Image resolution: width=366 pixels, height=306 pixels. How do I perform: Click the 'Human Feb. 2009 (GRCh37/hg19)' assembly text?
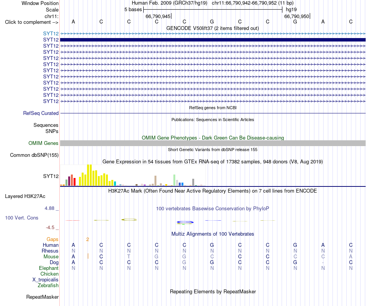click(x=170, y=3)
